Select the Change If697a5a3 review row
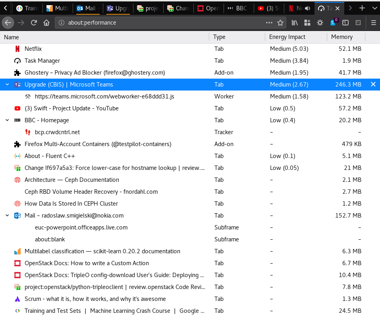 pyautogui.click(x=190, y=168)
